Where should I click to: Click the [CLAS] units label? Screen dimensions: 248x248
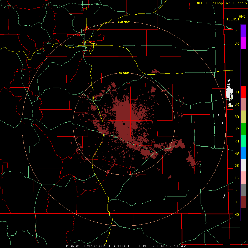233,19
